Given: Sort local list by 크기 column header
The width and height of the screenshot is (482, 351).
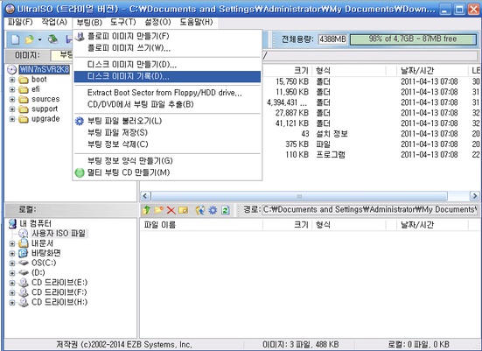Looking at the screenshot, I should pos(287,225).
